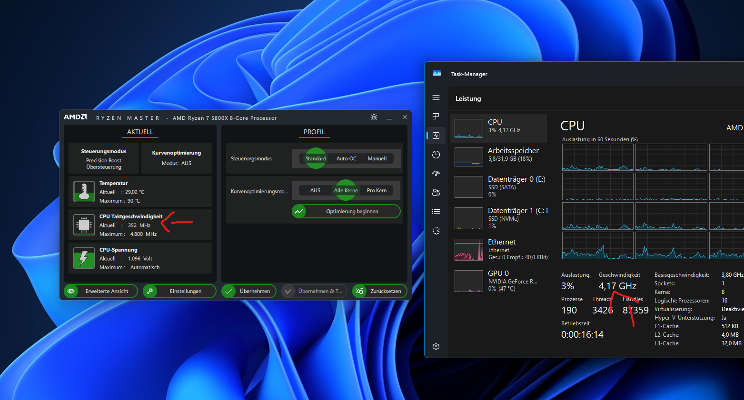Image resolution: width=744 pixels, height=400 pixels.
Task: Open Benutzer users icon in Task Manager sidebar
Action: point(436,193)
